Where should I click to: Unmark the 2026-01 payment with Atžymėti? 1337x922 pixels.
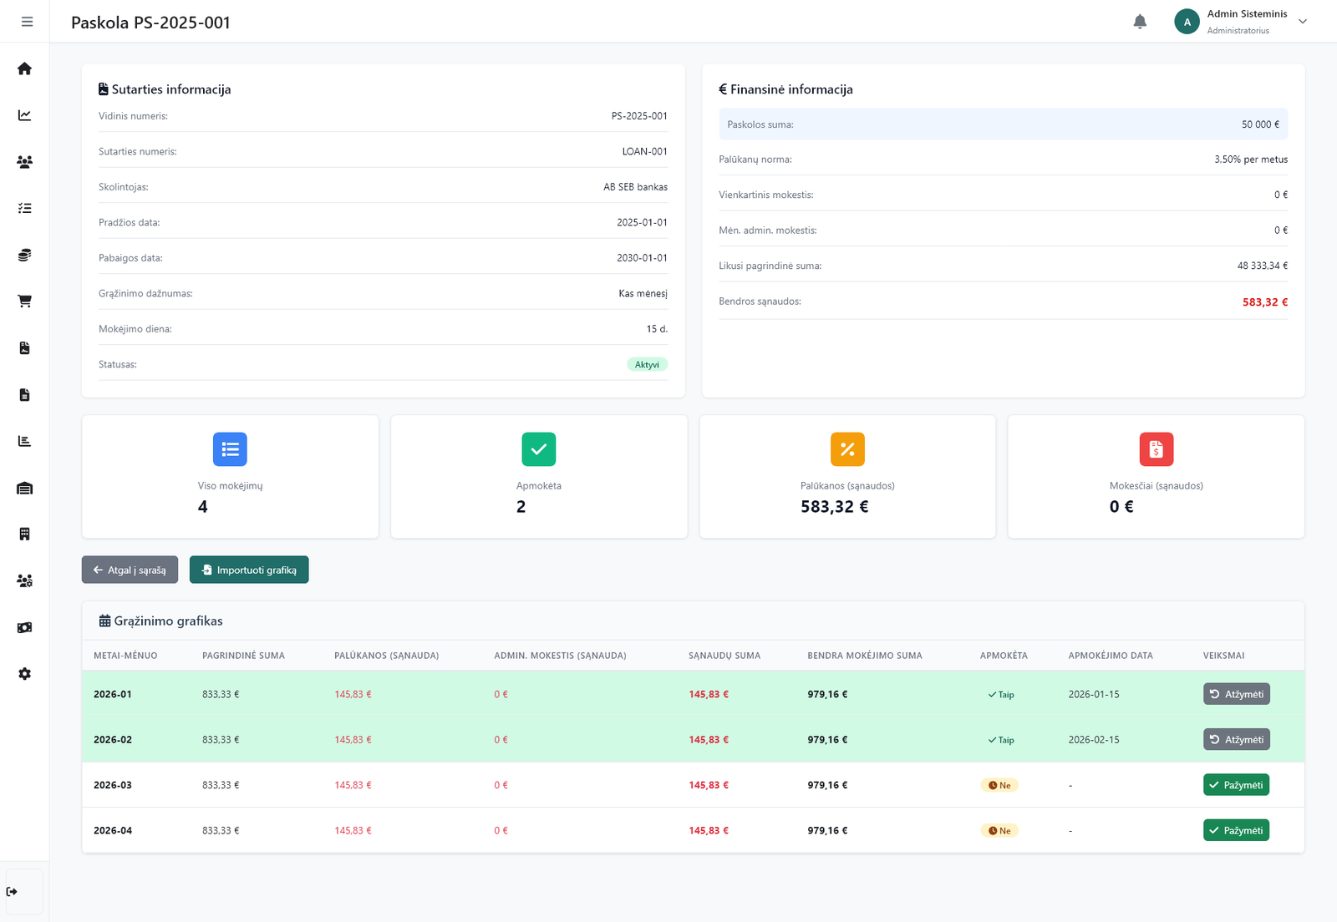[x=1236, y=694]
